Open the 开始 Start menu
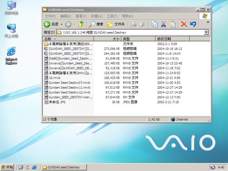 point(7,167)
